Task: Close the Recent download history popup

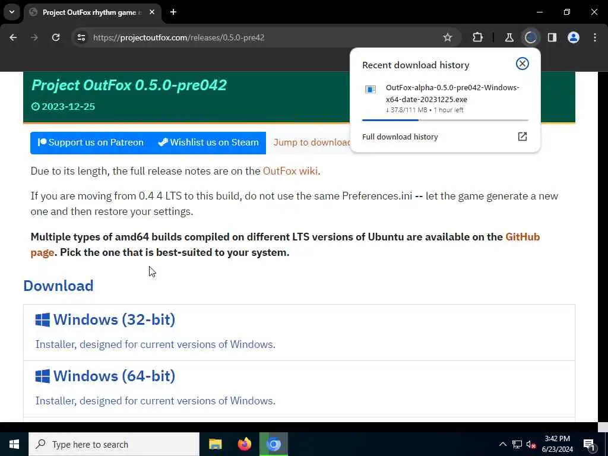Action: pos(522,64)
